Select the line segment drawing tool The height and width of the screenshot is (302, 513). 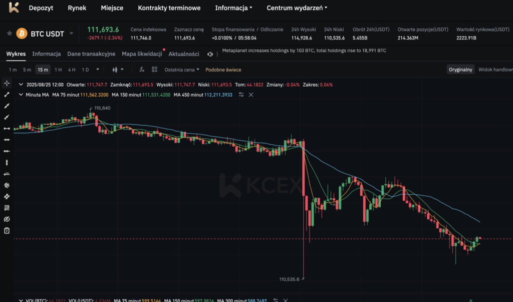pyautogui.click(x=7, y=94)
